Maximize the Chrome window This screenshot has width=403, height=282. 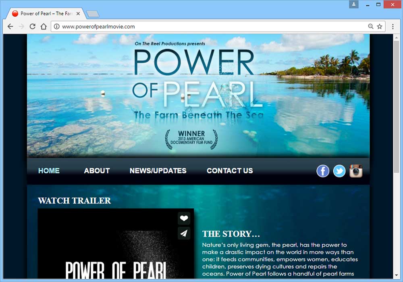[378, 4]
